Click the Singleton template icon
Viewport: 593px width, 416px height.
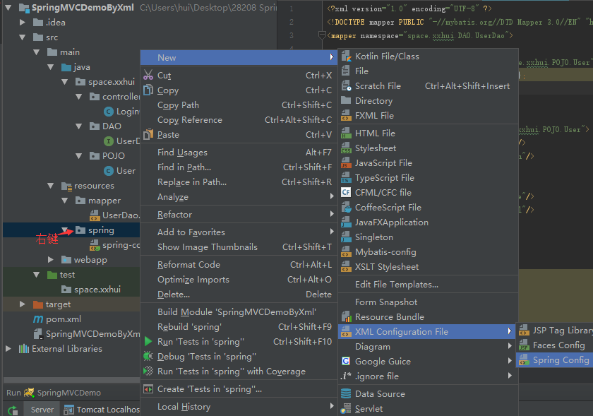tap(346, 237)
